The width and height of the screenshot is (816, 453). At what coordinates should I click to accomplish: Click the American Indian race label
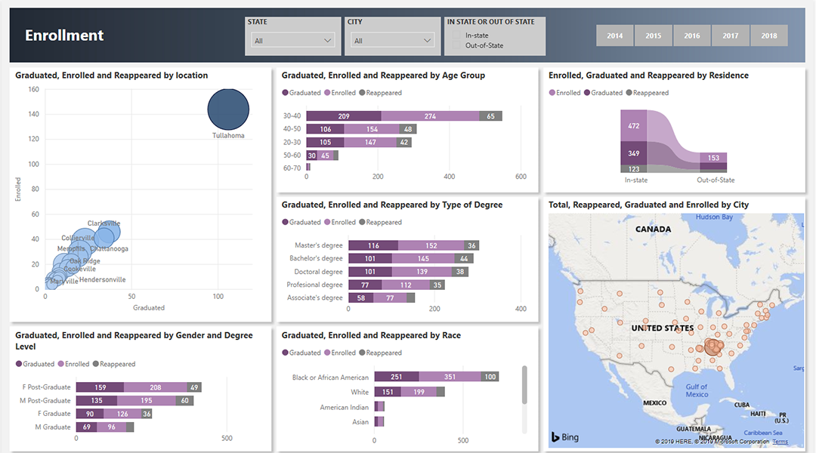pos(344,407)
